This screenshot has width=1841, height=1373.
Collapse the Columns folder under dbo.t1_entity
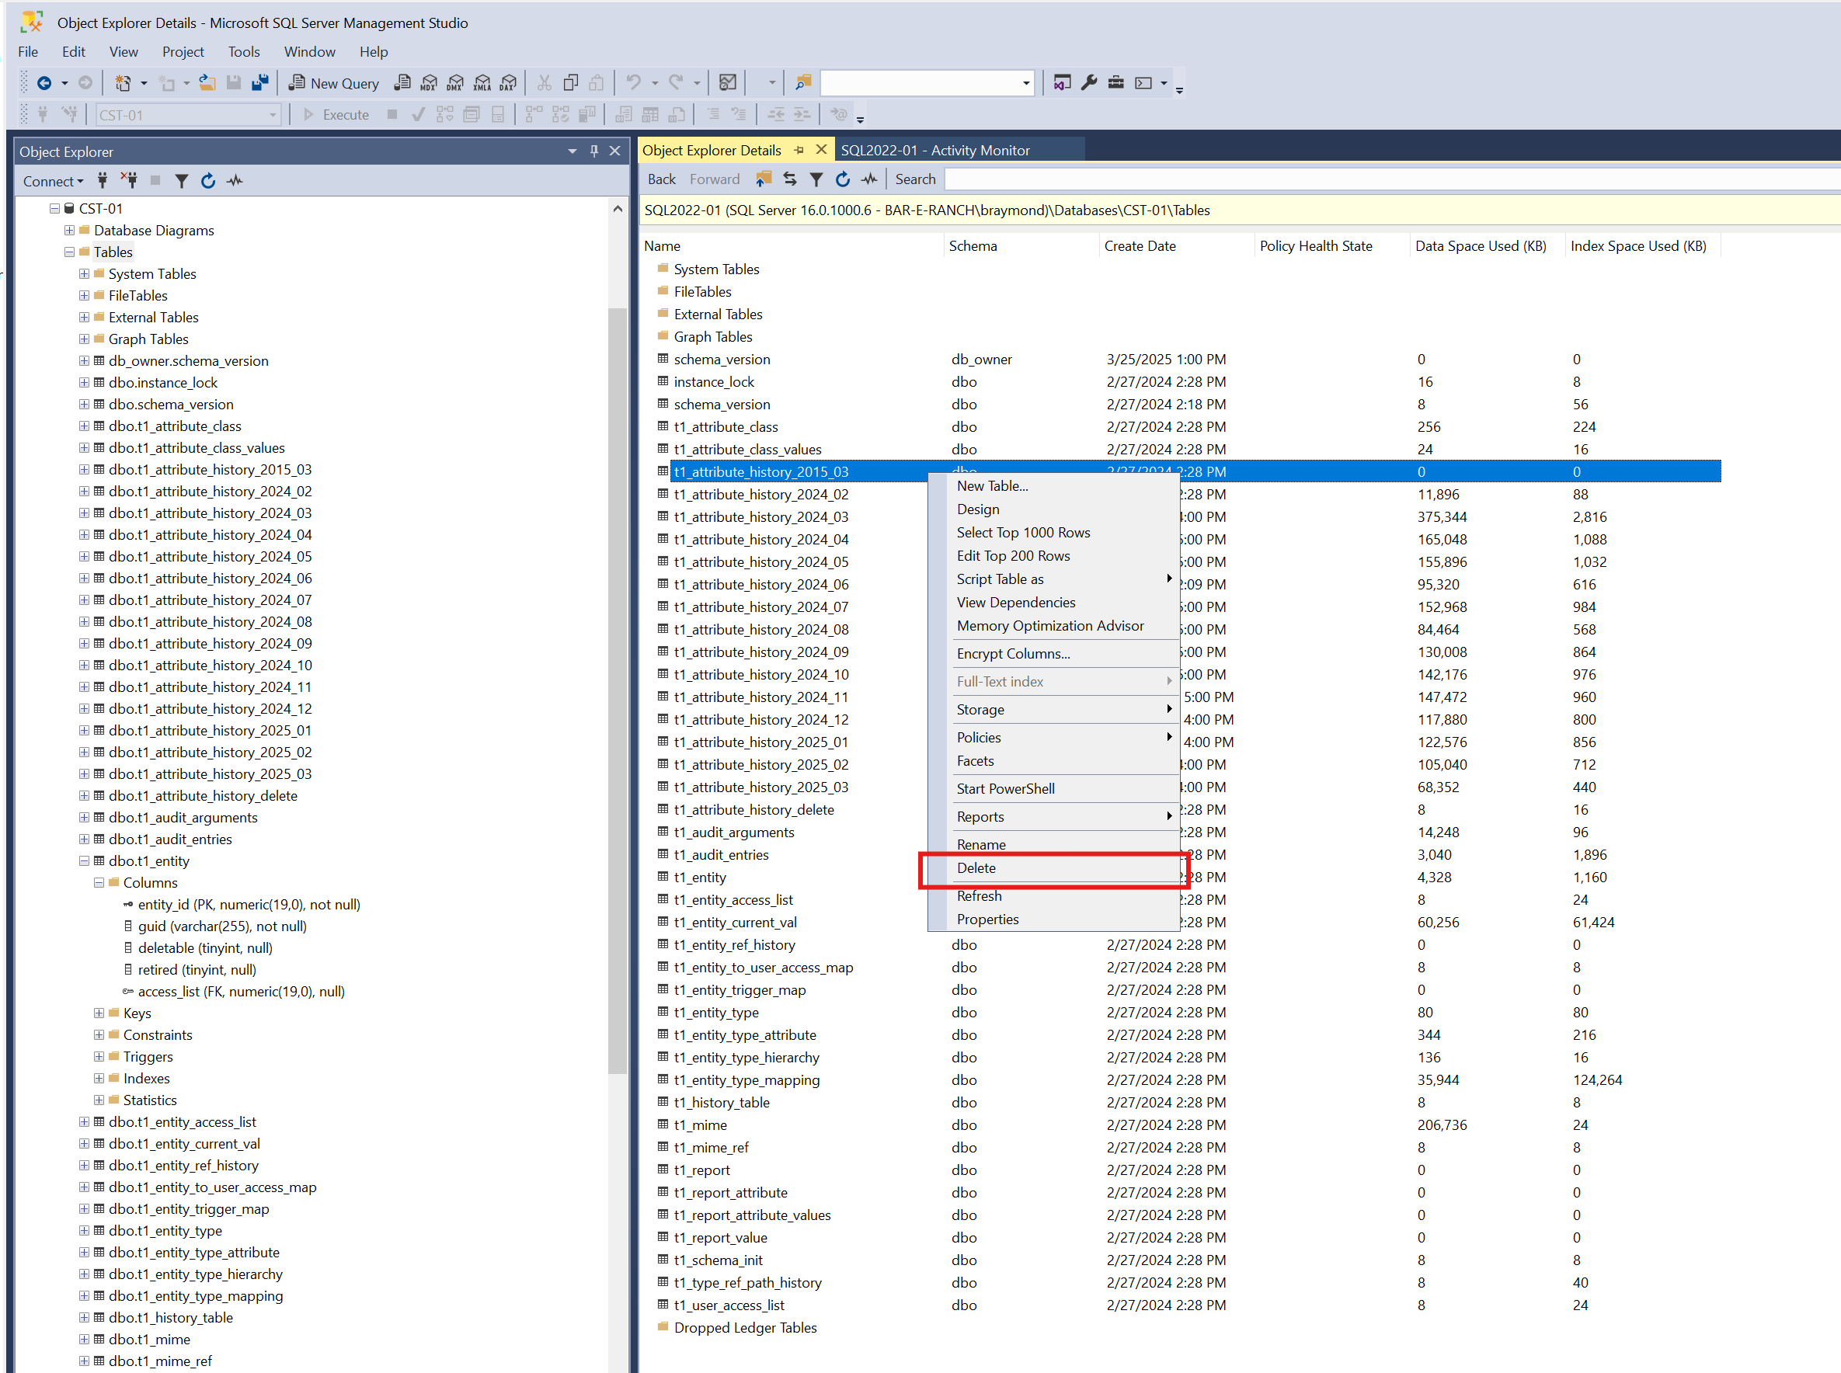[99, 883]
